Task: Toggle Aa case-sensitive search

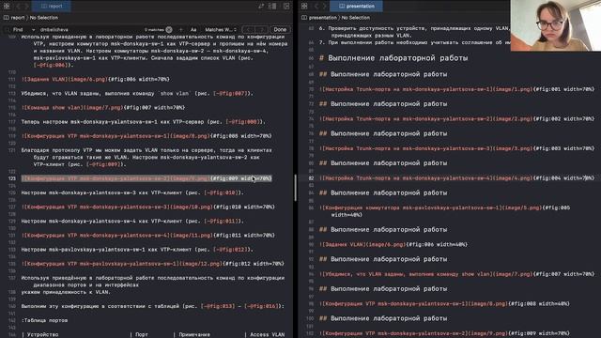Action: (x=193, y=29)
